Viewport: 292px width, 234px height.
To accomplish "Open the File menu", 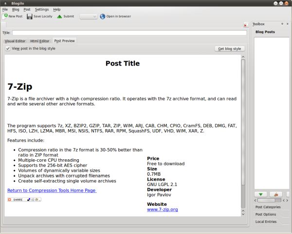I will pos(5,10).
